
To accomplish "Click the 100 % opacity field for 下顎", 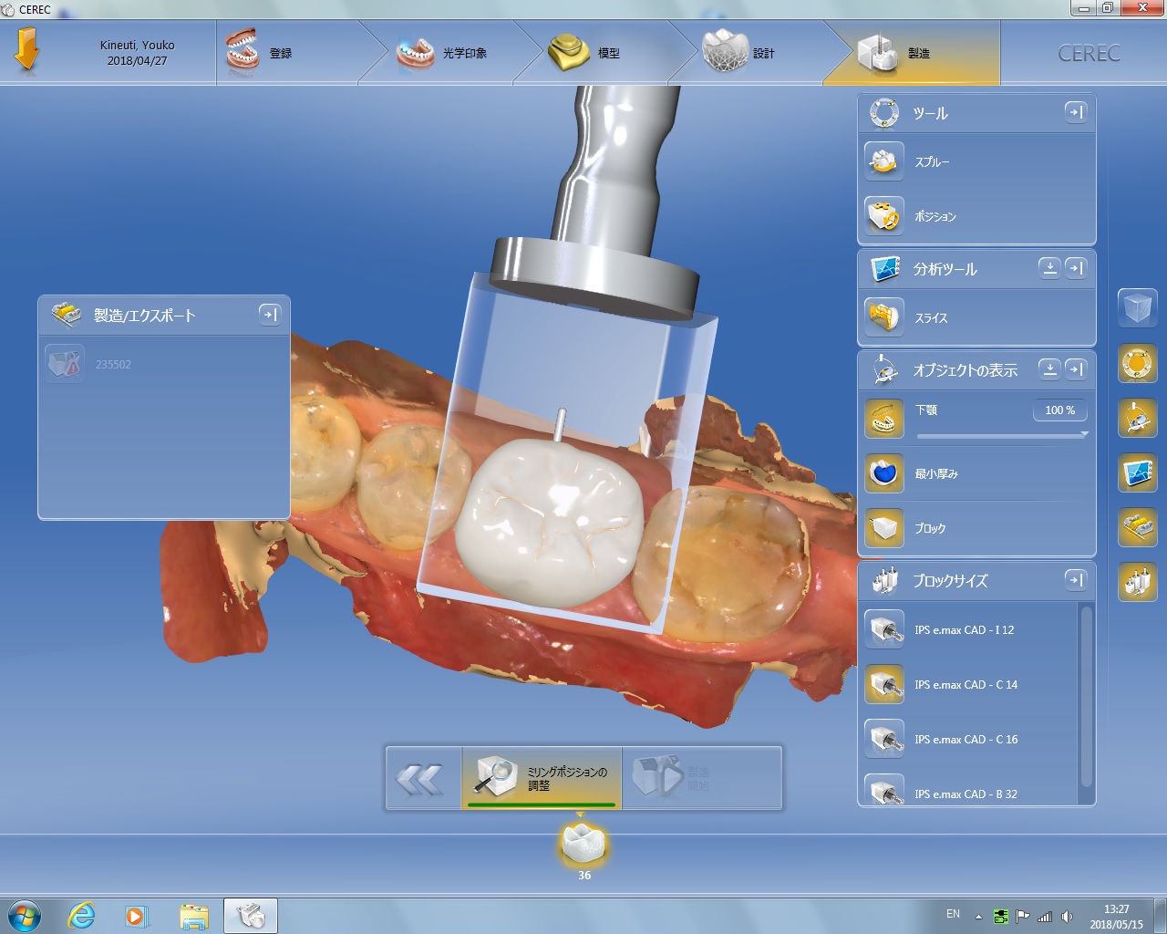I will pyautogui.click(x=1059, y=410).
